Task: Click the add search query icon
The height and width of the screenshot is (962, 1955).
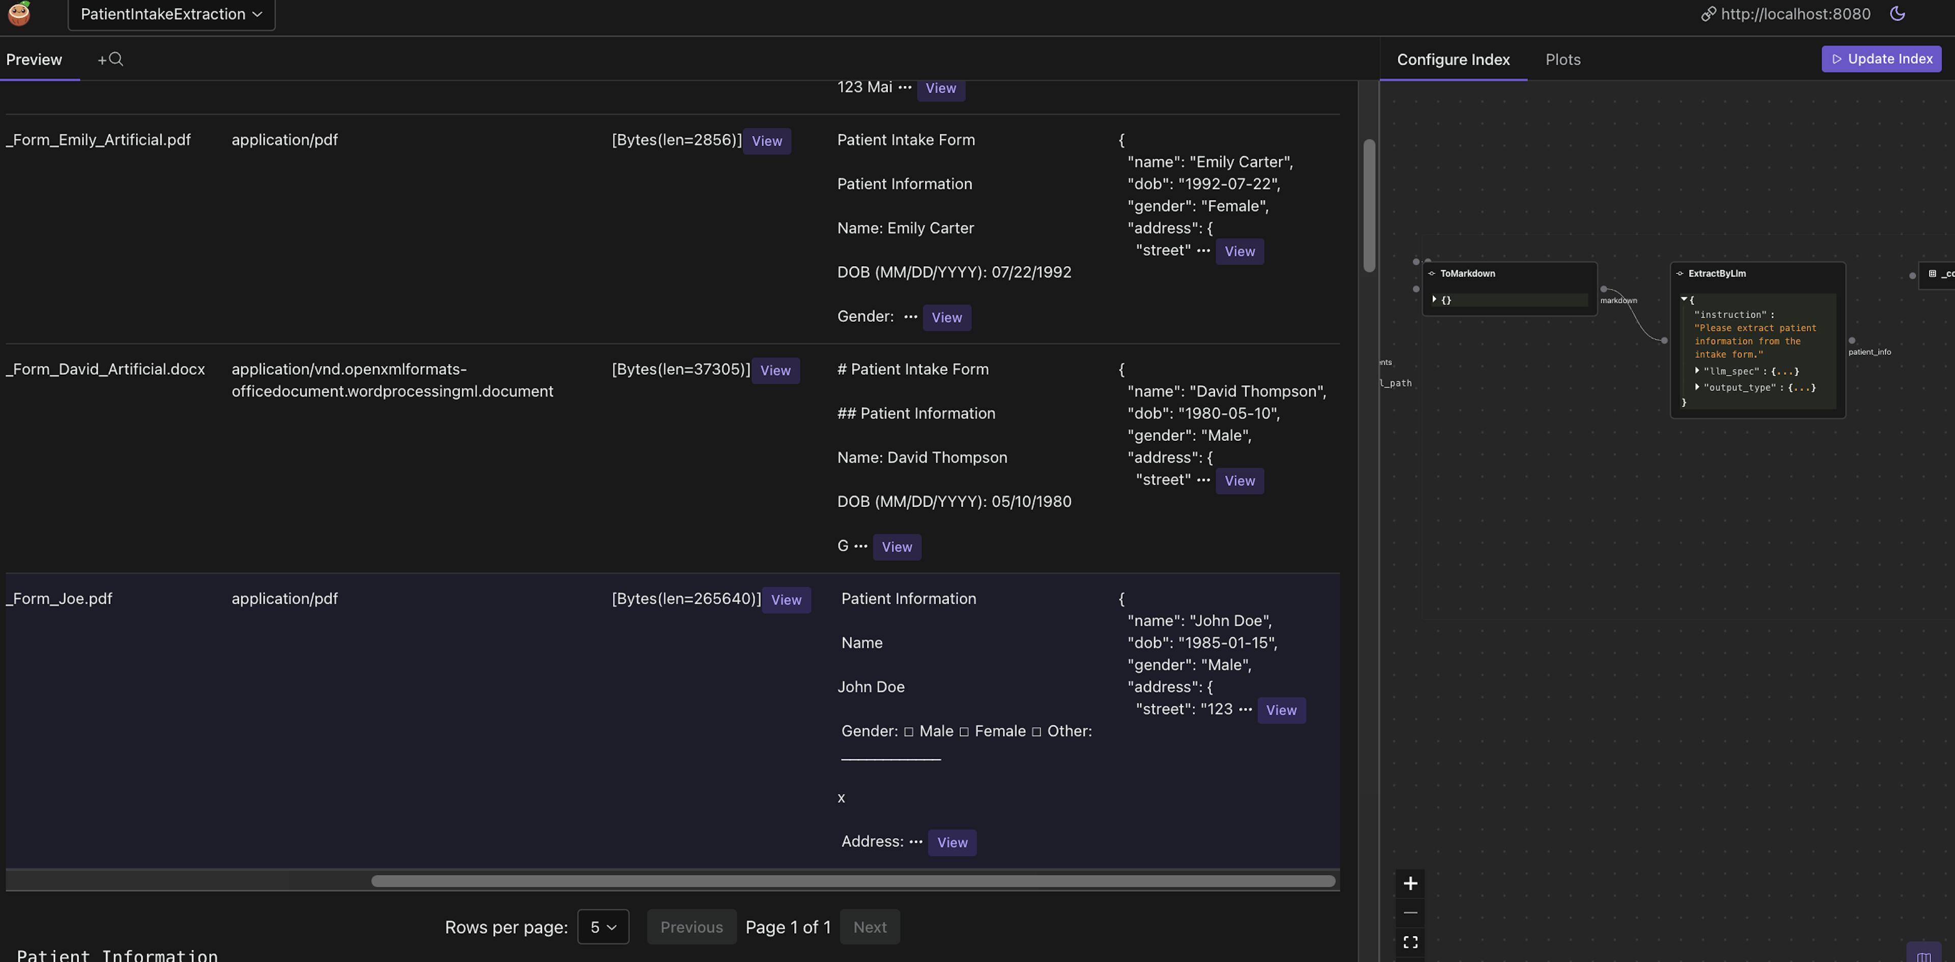Action: (110, 59)
